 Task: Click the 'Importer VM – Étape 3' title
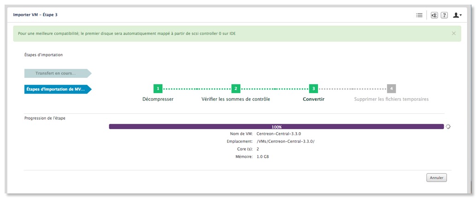point(35,15)
